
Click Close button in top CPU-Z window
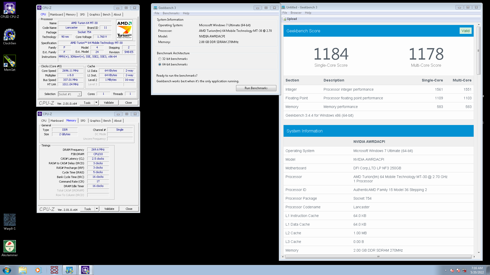[128, 103]
